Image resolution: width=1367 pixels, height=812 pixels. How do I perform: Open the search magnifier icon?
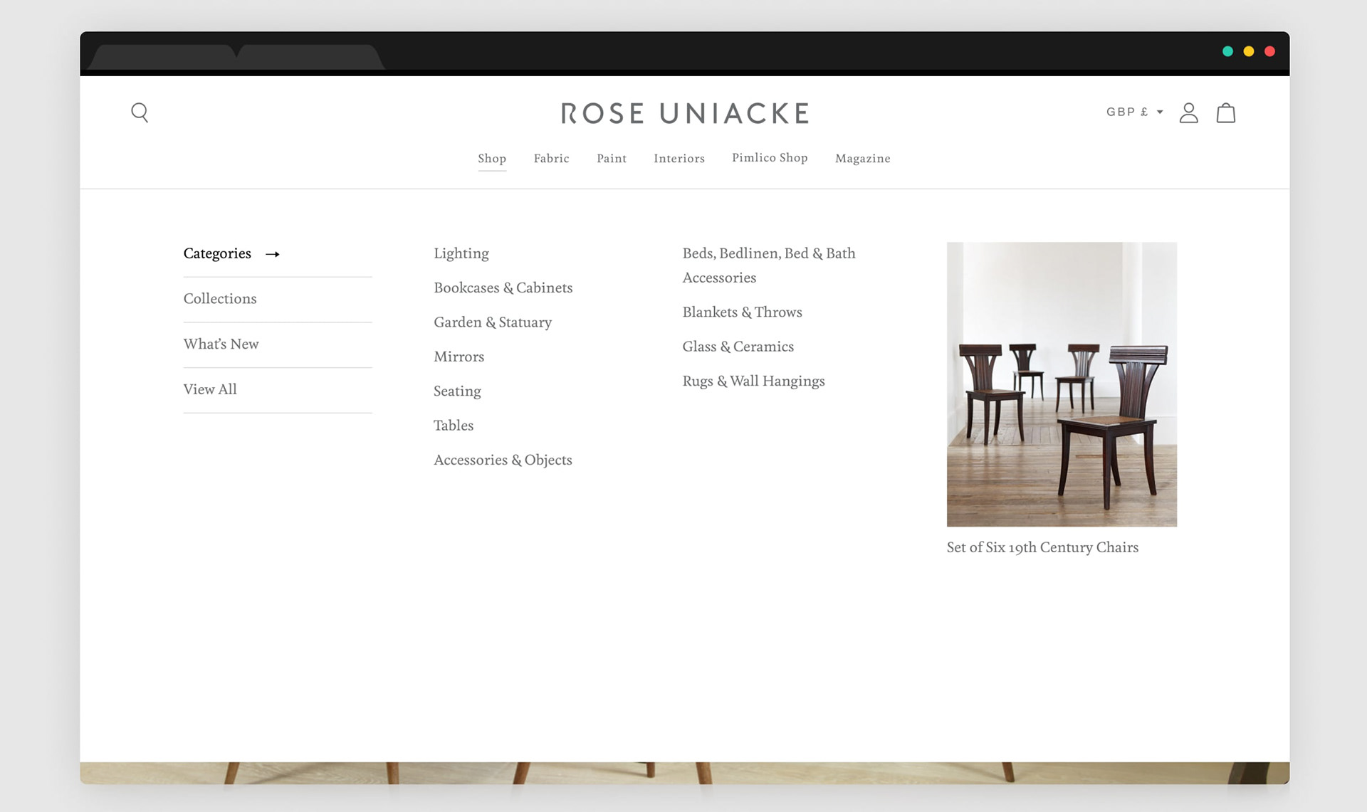coord(140,112)
